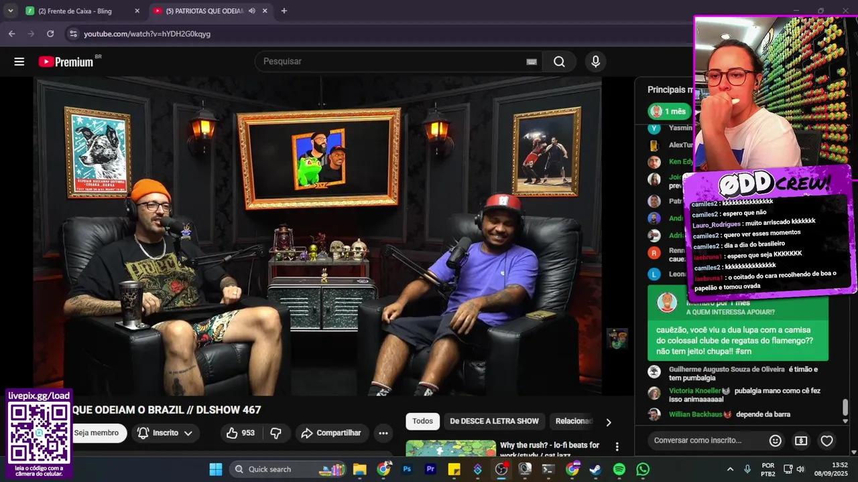Open the lo-fi beats recommended video thumbnail
The width and height of the screenshot is (858, 482).
[450, 449]
